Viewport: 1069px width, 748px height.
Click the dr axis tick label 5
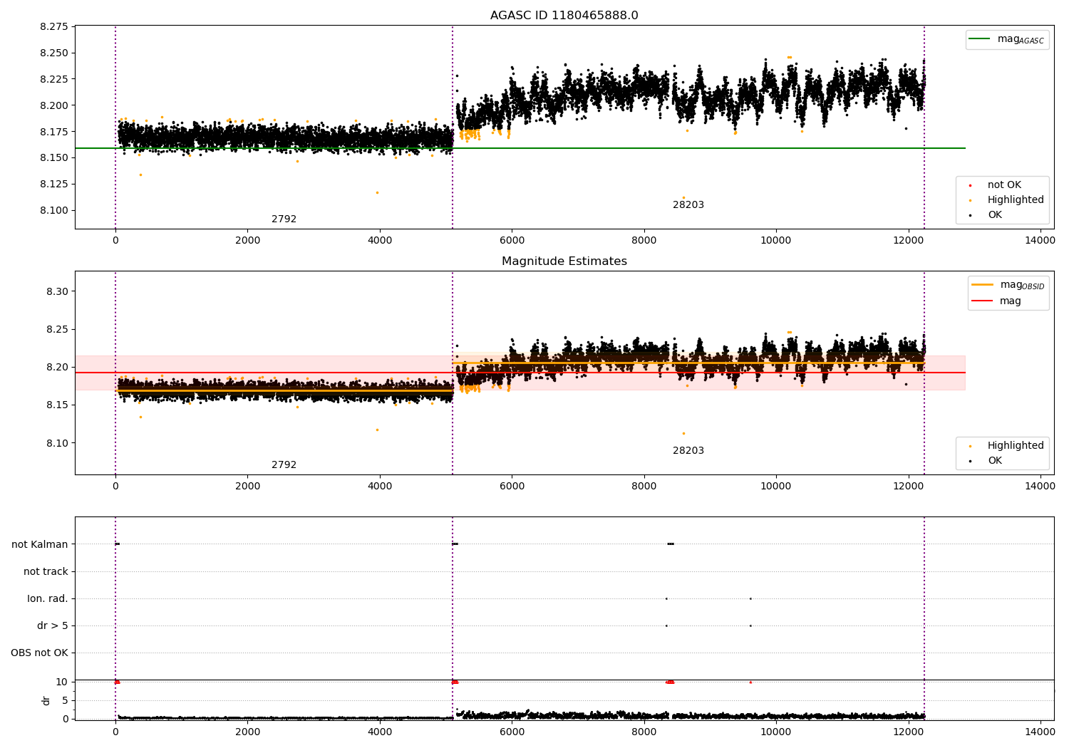[x=66, y=700]
